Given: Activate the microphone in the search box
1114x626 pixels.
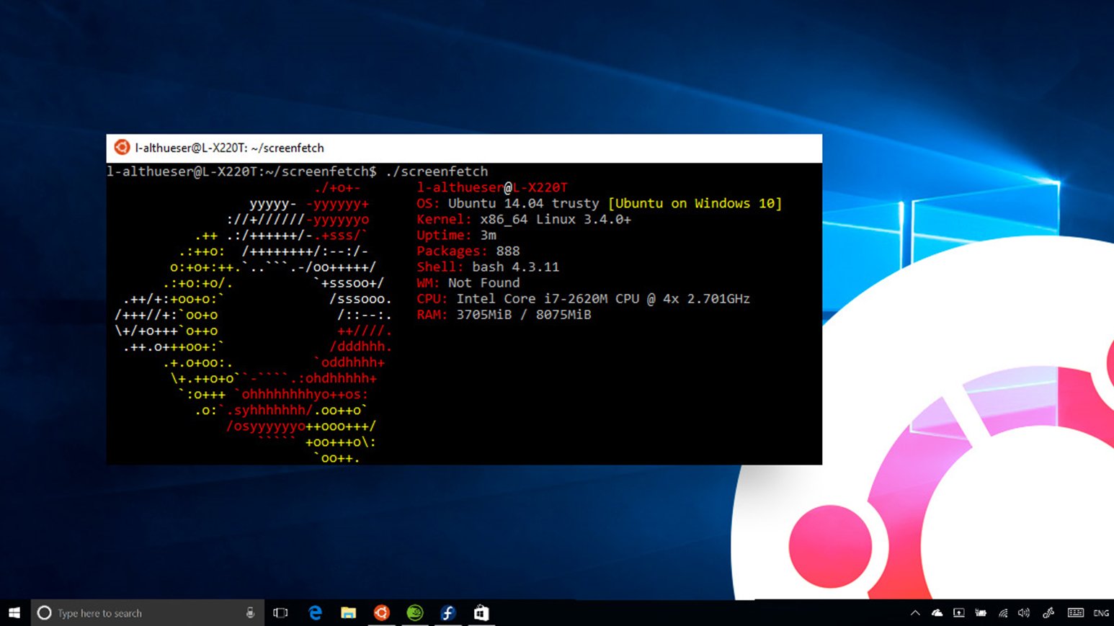Looking at the screenshot, I should tap(250, 613).
